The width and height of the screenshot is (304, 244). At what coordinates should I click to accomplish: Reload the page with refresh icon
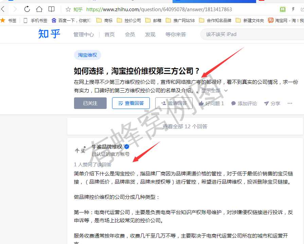[x=27, y=9]
